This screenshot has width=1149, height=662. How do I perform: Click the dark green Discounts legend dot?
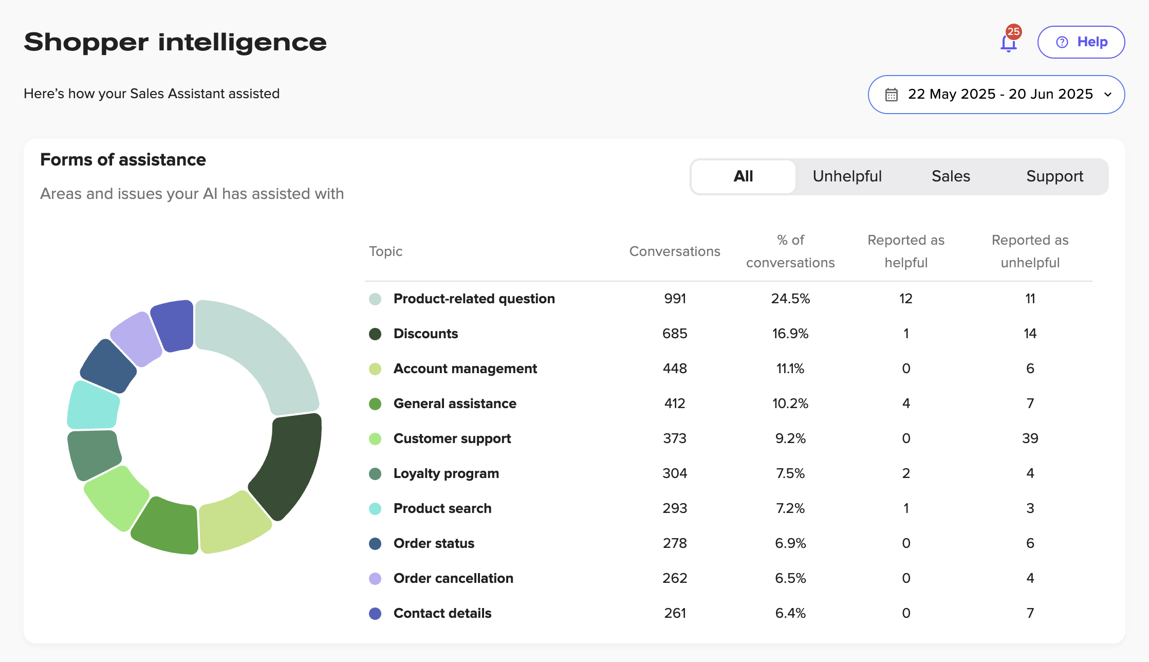click(375, 334)
